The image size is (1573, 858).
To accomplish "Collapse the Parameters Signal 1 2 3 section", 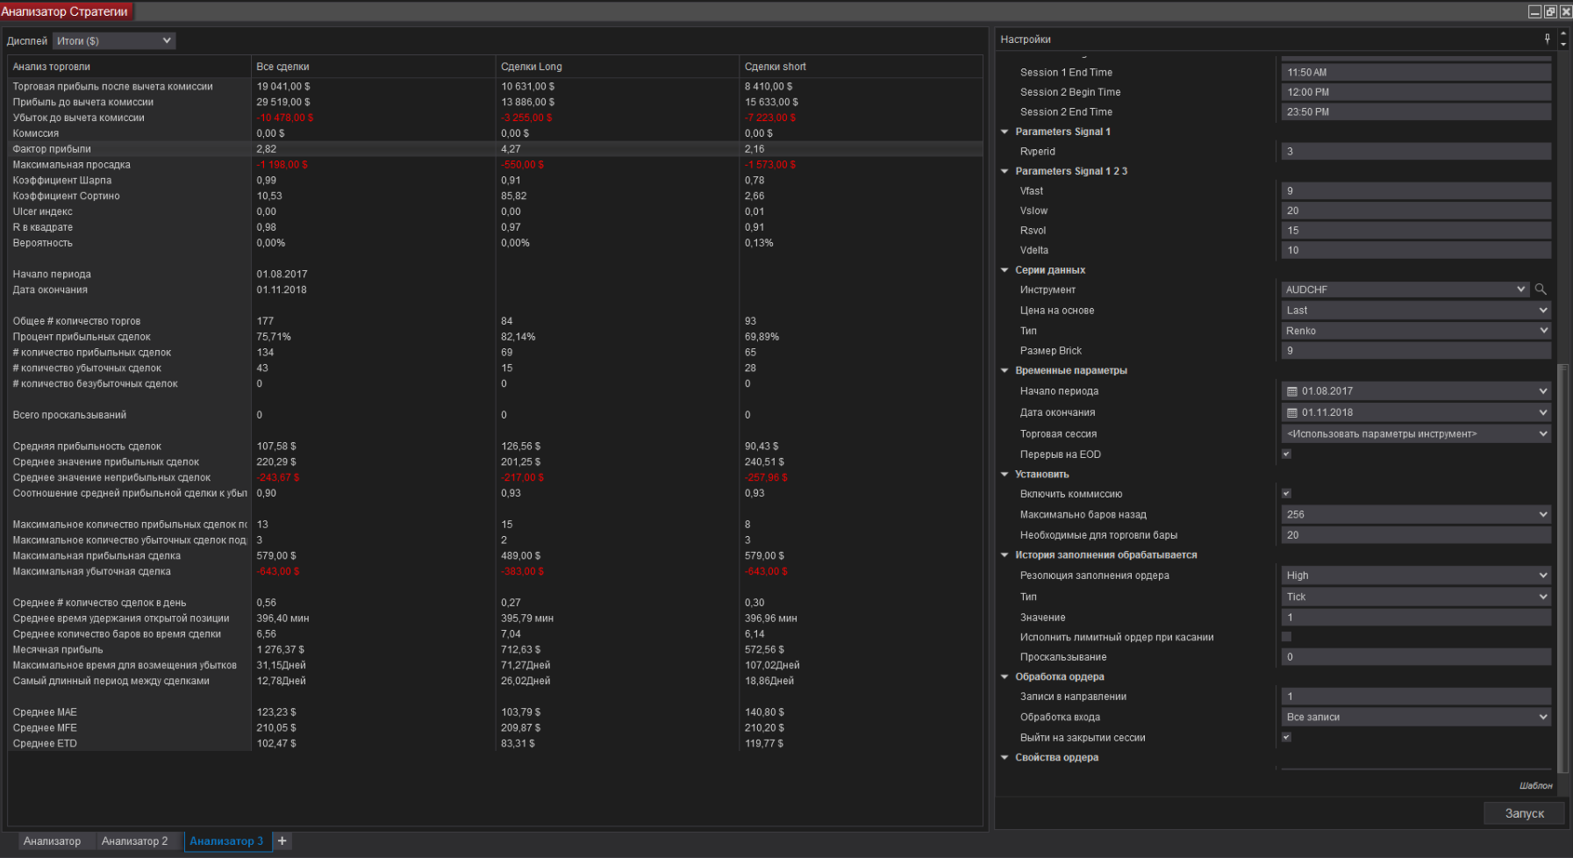I will (1005, 171).
